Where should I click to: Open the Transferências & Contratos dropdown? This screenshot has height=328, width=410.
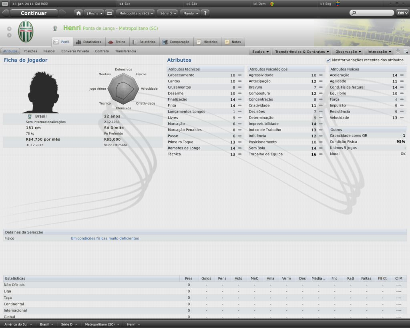pyautogui.click(x=301, y=52)
